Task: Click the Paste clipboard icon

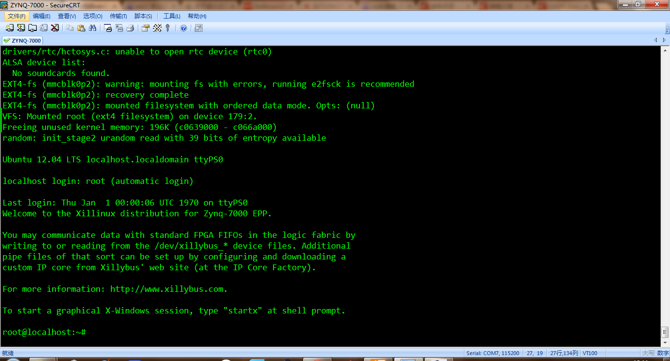Action: (81, 28)
